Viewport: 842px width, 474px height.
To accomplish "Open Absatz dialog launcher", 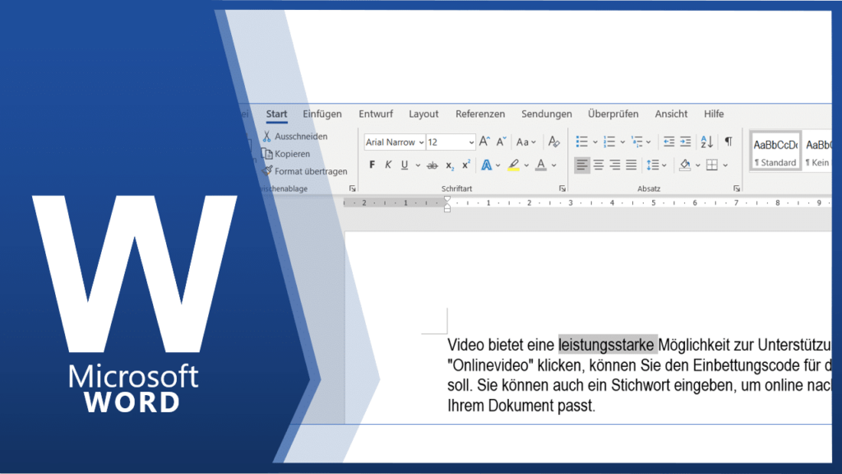I will [737, 188].
